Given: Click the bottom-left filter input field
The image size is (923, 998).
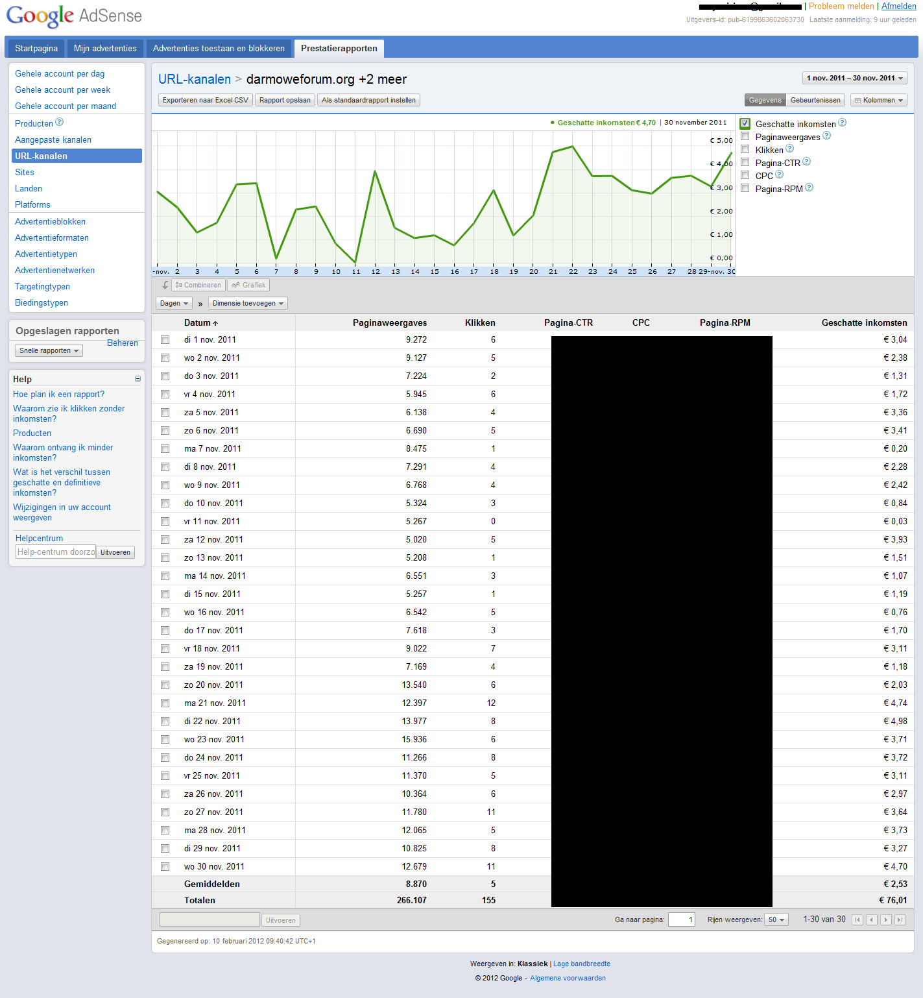Looking at the screenshot, I should pyautogui.click(x=210, y=919).
